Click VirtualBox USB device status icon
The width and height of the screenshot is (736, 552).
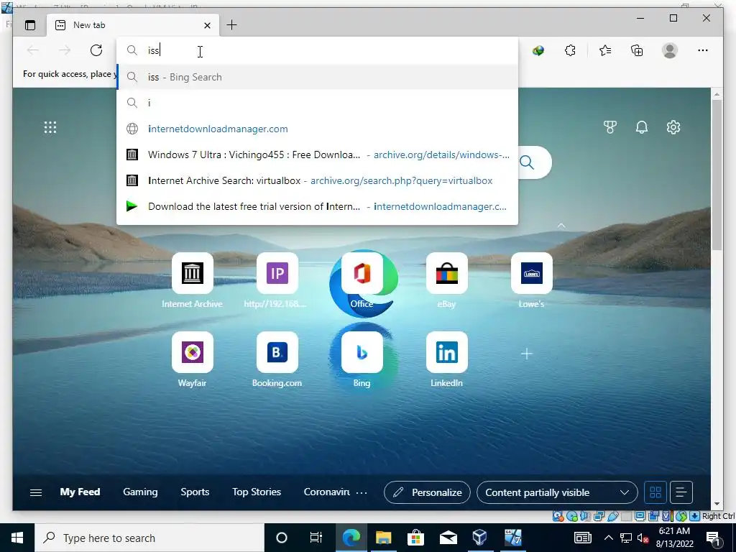click(x=612, y=516)
